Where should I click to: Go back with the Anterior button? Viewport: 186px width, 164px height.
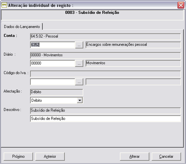click(50, 156)
